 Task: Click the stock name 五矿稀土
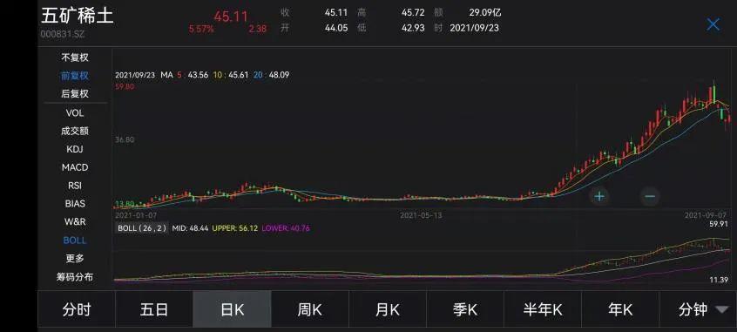[x=77, y=16]
